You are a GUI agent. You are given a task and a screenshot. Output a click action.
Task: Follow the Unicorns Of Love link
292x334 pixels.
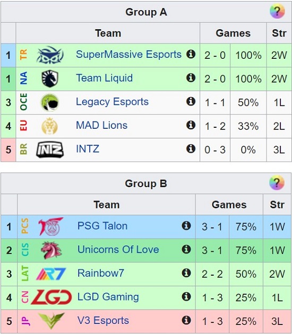click(118, 249)
